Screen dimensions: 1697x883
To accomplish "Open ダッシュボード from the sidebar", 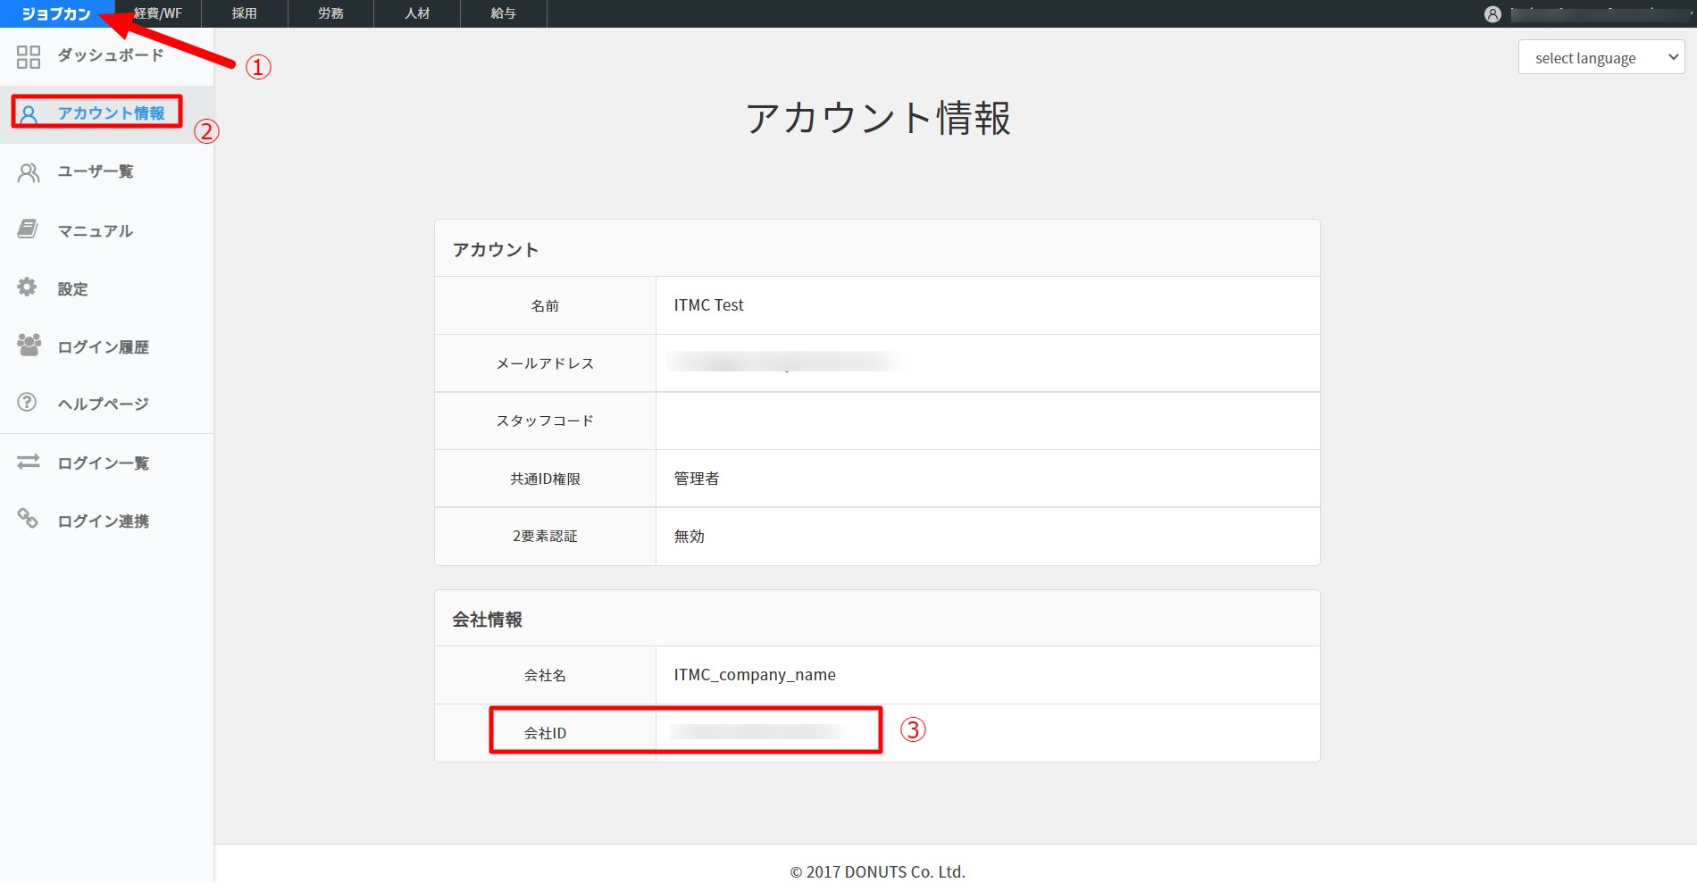I will click(111, 55).
